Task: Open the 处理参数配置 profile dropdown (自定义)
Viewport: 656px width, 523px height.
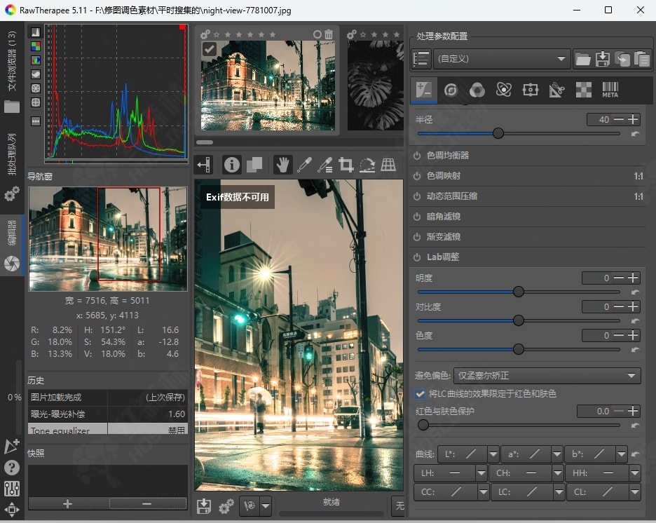Action: (x=502, y=60)
